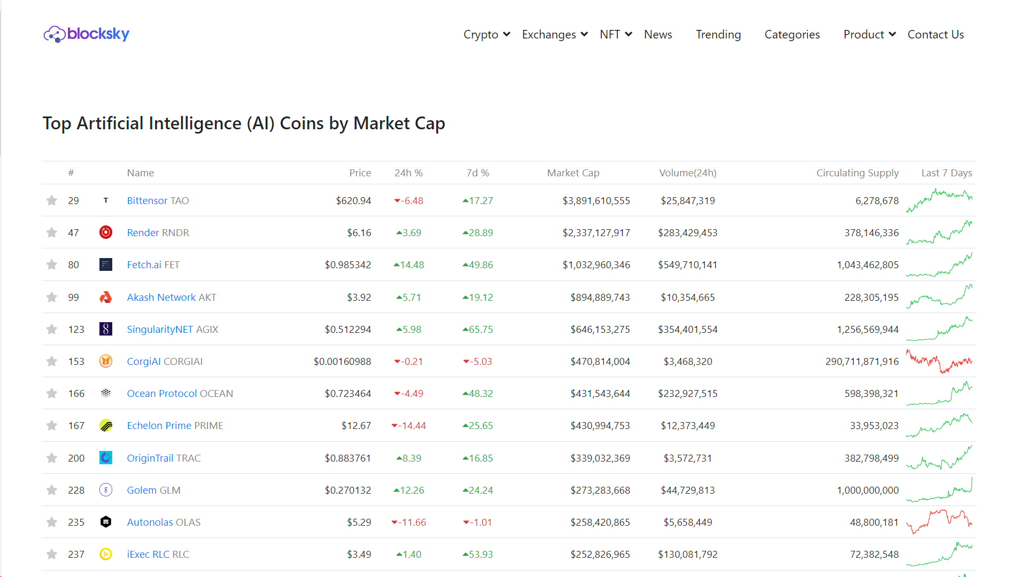Expand the Crypto dropdown menu

pos(487,34)
